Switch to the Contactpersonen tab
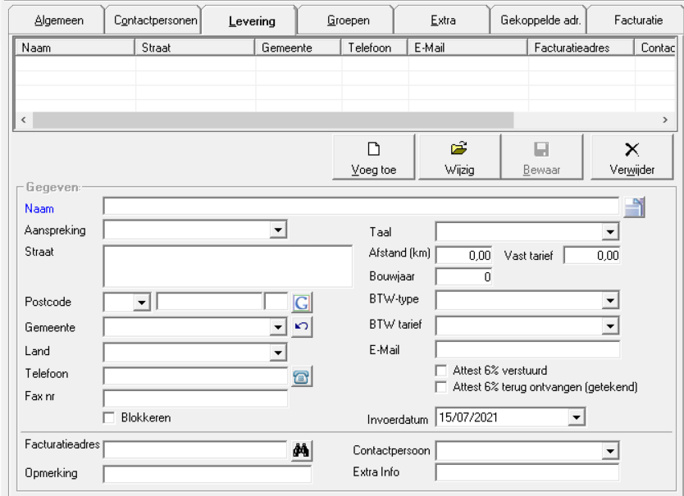 pyautogui.click(x=155, y=20)
